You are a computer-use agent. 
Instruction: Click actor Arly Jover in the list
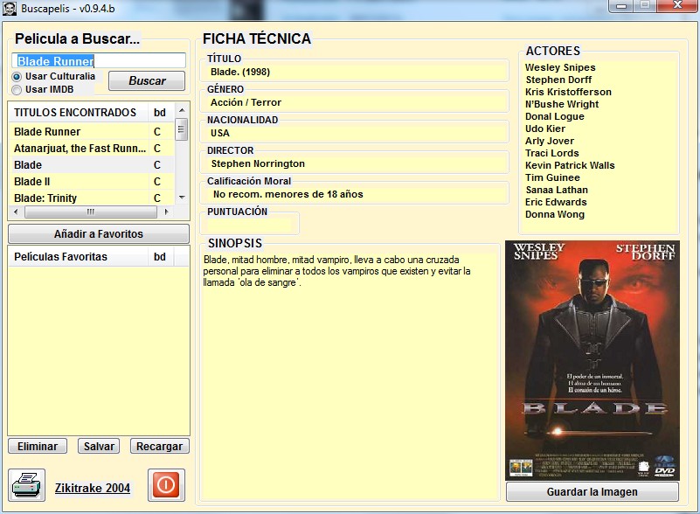point(550,141)
